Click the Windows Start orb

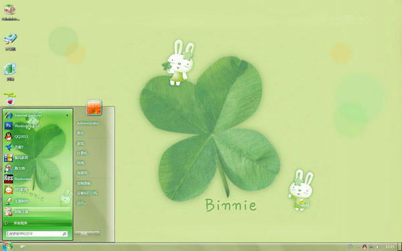7,246
